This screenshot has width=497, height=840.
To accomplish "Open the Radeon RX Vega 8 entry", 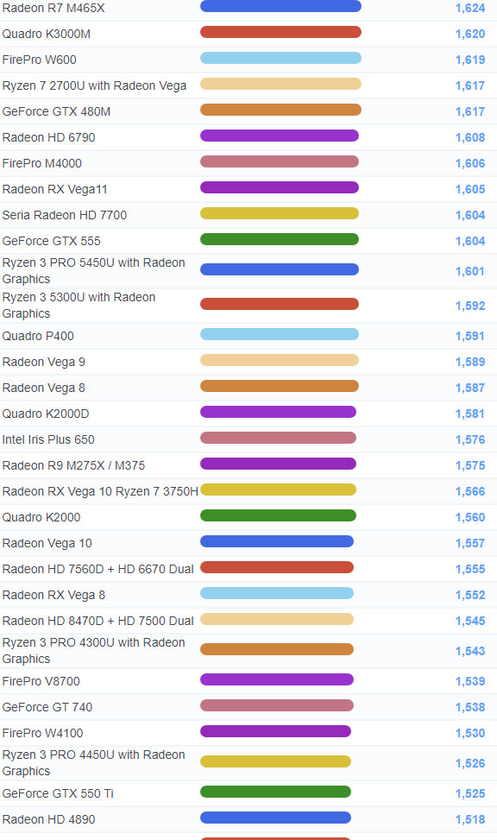I will pyautogui.click(x=53, y=595).
